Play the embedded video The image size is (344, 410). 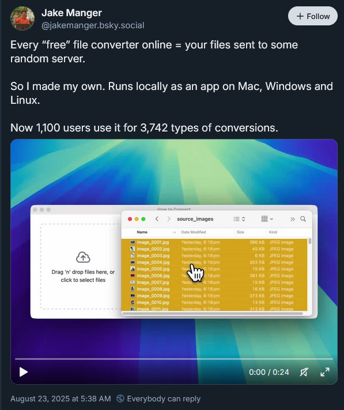click(24, 372)
